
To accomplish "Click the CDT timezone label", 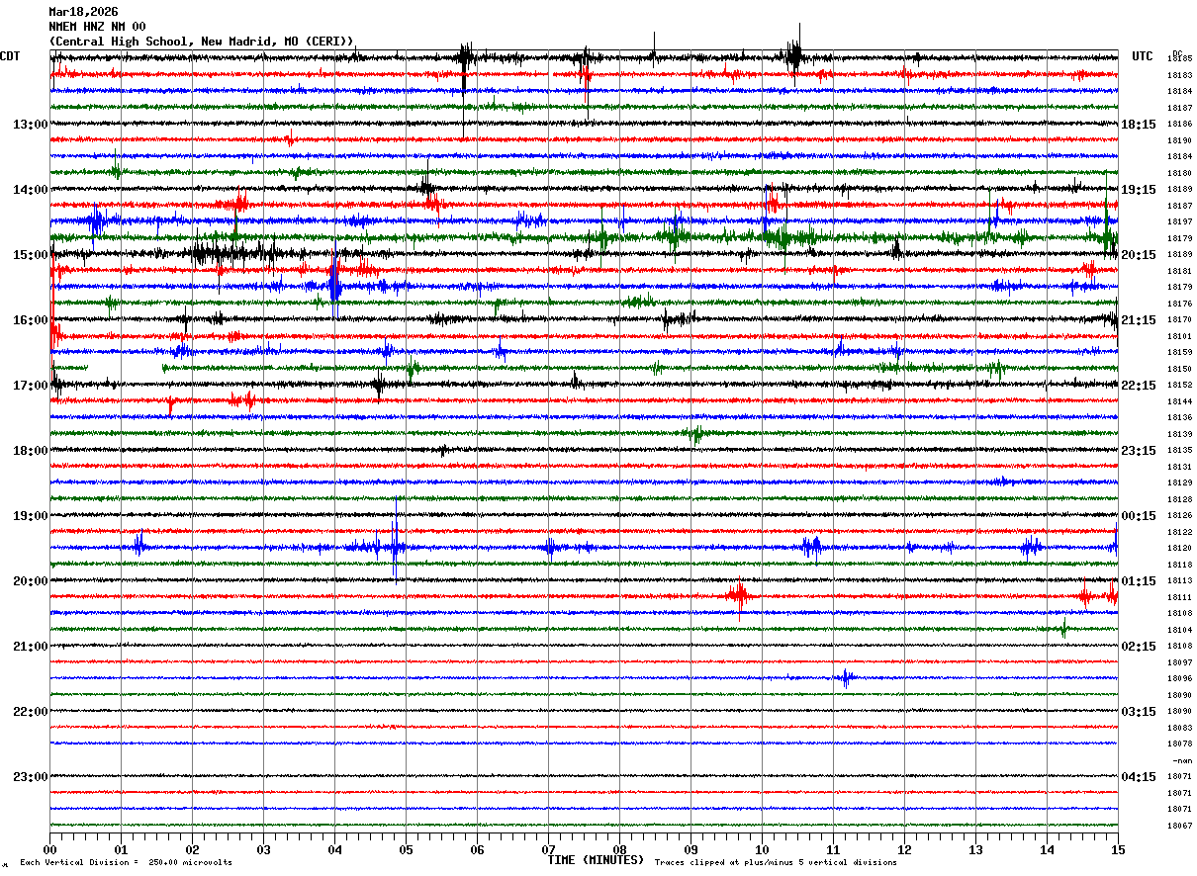I will [10, 56].
